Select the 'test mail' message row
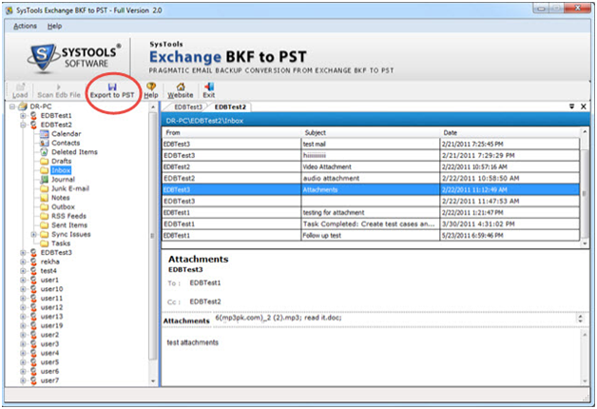This screenshot has width=597, height=409. [x=371, y=144]
